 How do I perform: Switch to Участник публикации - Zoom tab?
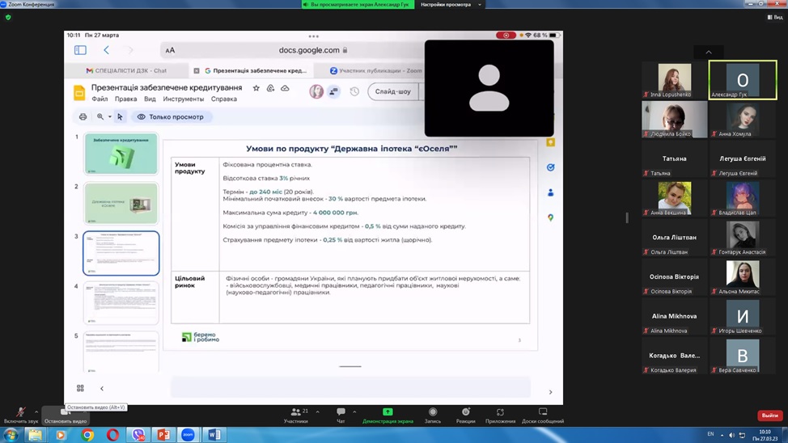point(376,71)
